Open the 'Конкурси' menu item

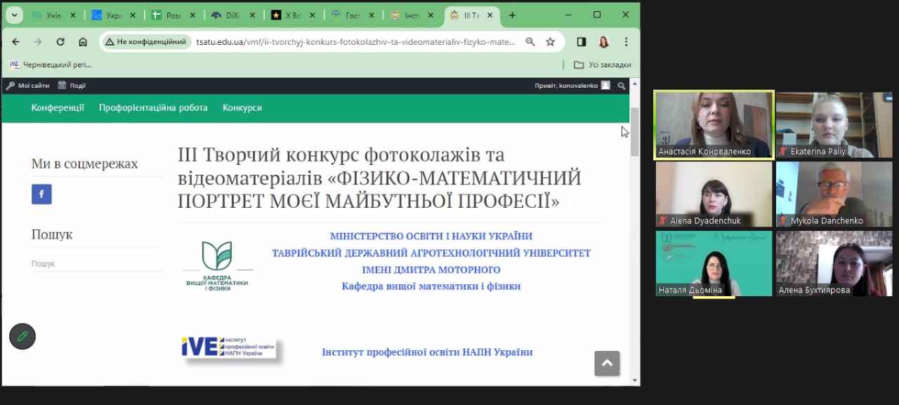(242, 107)
